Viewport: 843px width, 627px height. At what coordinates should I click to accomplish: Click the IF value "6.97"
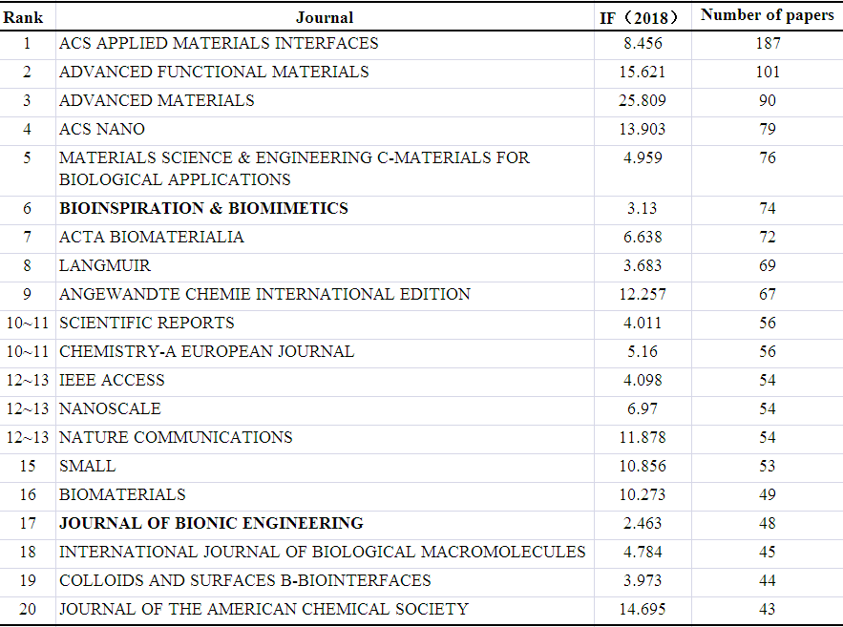pyautogui.click(x=643, y=408)
